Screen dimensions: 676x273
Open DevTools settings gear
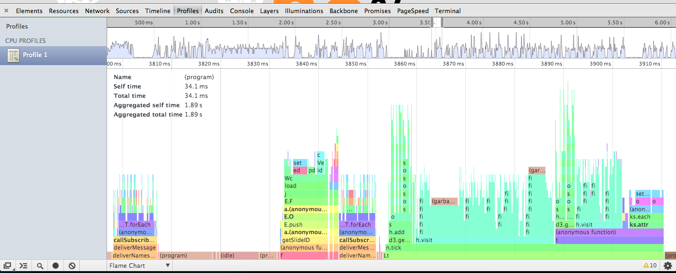(x=668, y=266)
